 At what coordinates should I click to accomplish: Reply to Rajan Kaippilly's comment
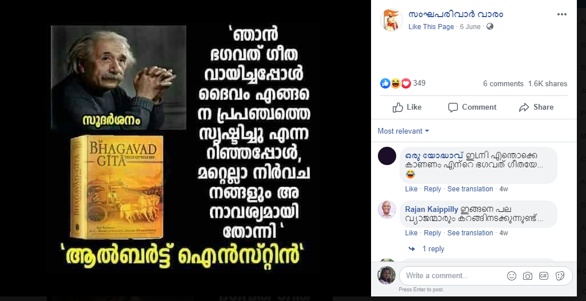[432, 233]
